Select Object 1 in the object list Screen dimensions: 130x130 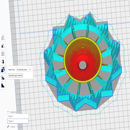pyautogui.click(x=18, y=116)
